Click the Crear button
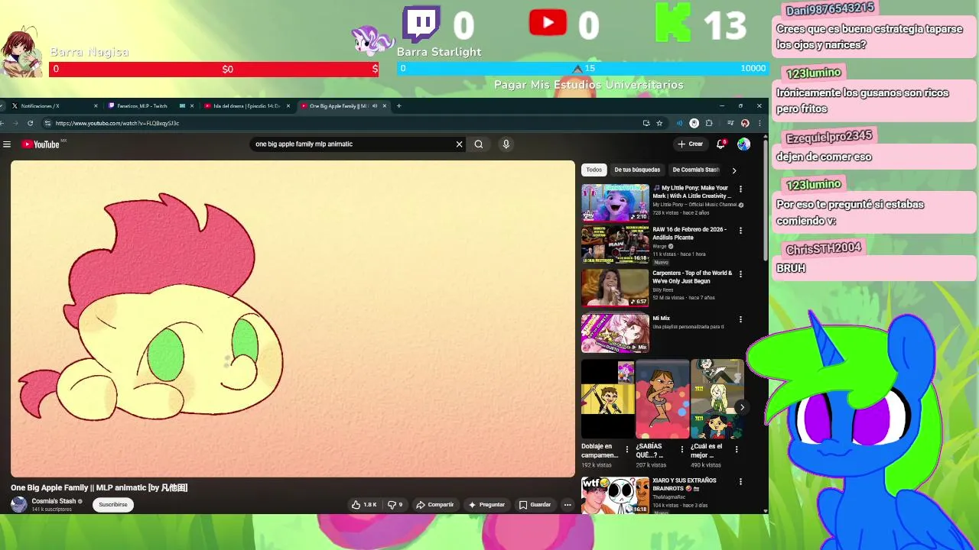This screenshot has height=550, width=979. pyautogui.click(x=690, y=144)
